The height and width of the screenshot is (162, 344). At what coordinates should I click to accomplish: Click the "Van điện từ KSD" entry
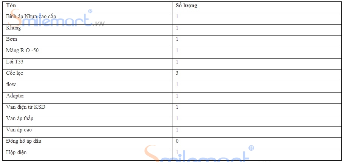point(26,107)
